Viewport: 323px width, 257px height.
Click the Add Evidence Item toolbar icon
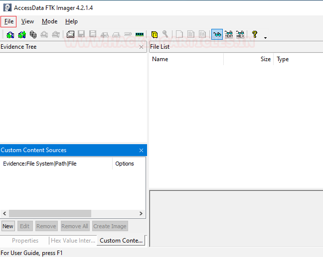point(10,34)
